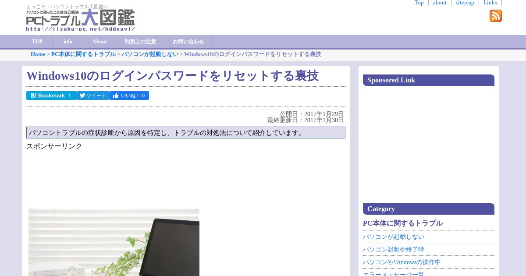Click the Twitter ツイート button
The height and width of the screenshot is (276, 526).
pos(93,96)
